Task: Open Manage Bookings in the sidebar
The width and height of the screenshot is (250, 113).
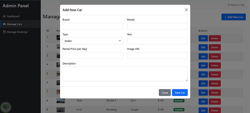Action: point(17,32)
